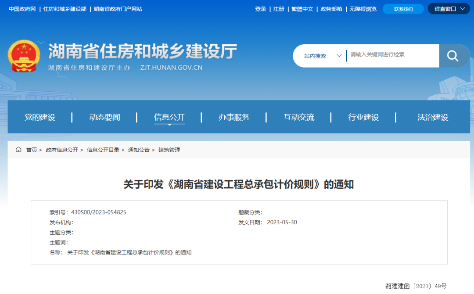Switch language to 繁體中文
Image resolution: width=474 pixels, height=294 pixels.
click(302, 9)
